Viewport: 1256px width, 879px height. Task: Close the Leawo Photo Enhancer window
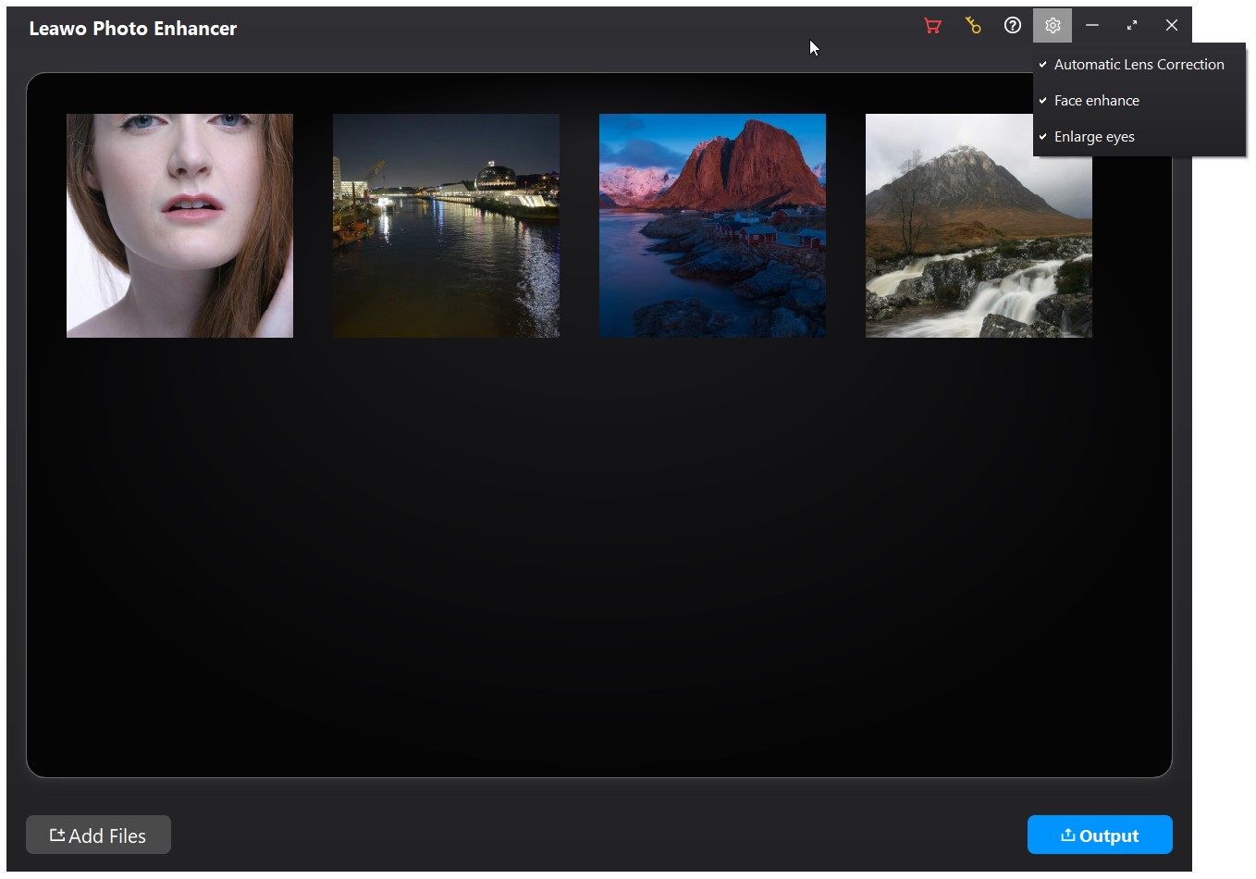(x=1172, y=26)
